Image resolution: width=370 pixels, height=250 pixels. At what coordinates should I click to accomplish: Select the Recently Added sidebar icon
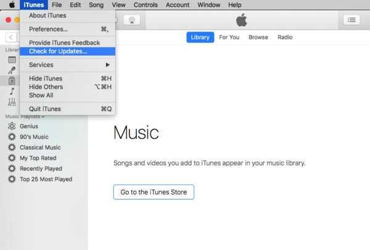12,60
